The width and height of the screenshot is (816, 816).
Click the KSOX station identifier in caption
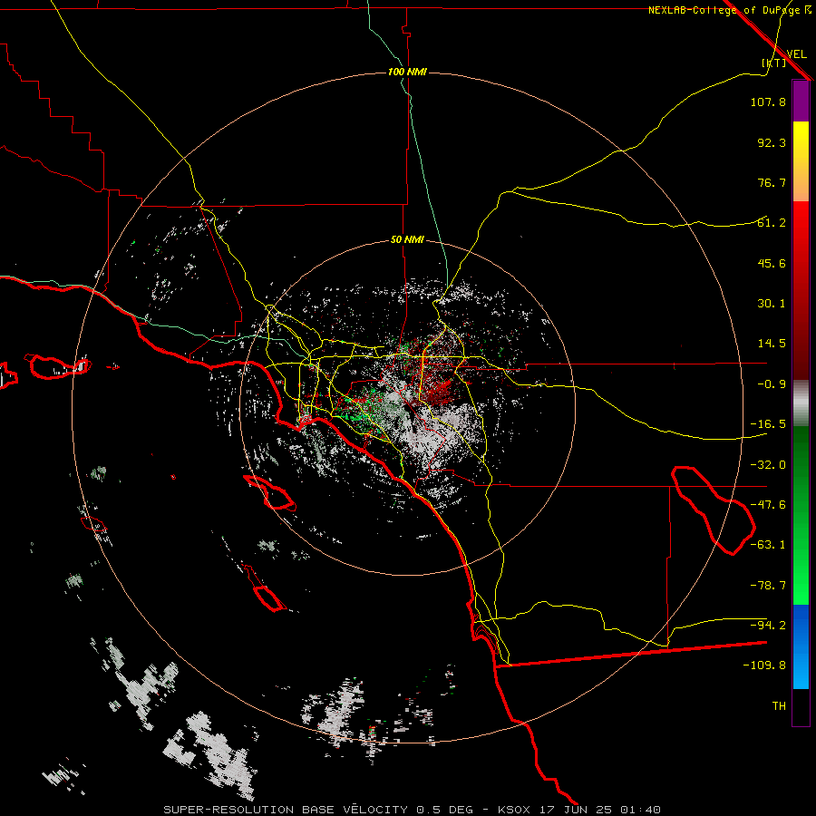(515, 810)
